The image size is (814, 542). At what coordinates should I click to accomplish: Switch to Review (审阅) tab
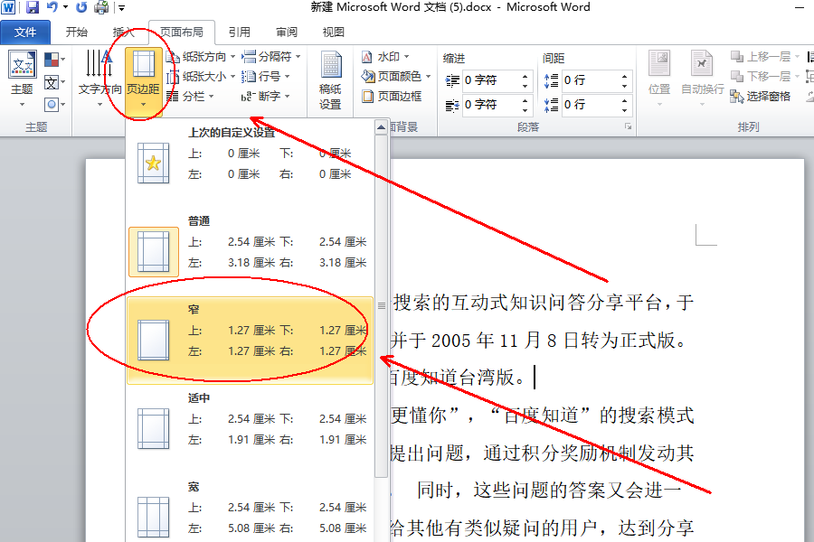coord(287,33)
